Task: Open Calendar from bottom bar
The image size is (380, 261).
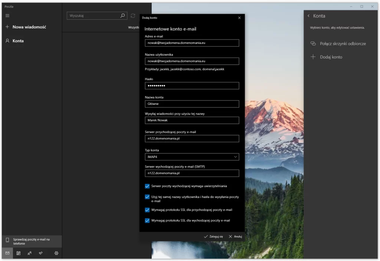Action: [x=19, y=253]
